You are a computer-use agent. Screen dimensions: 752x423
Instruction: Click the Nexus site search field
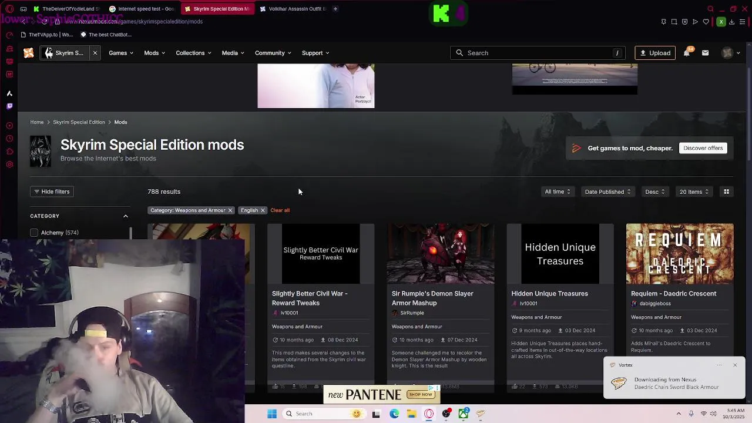coord(538,53)
